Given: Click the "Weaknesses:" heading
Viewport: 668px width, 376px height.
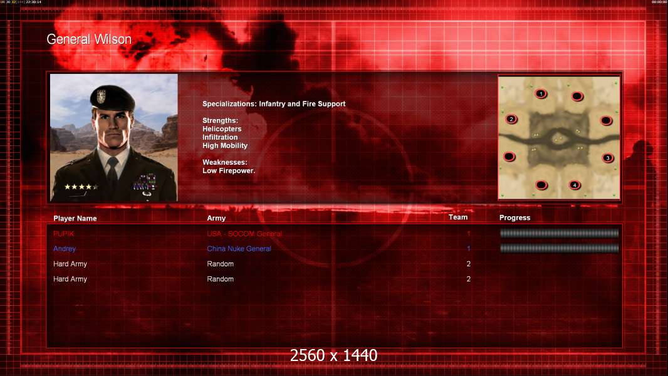Looking at the screenshot, I should pyautogui.click(x=225, y=162).
